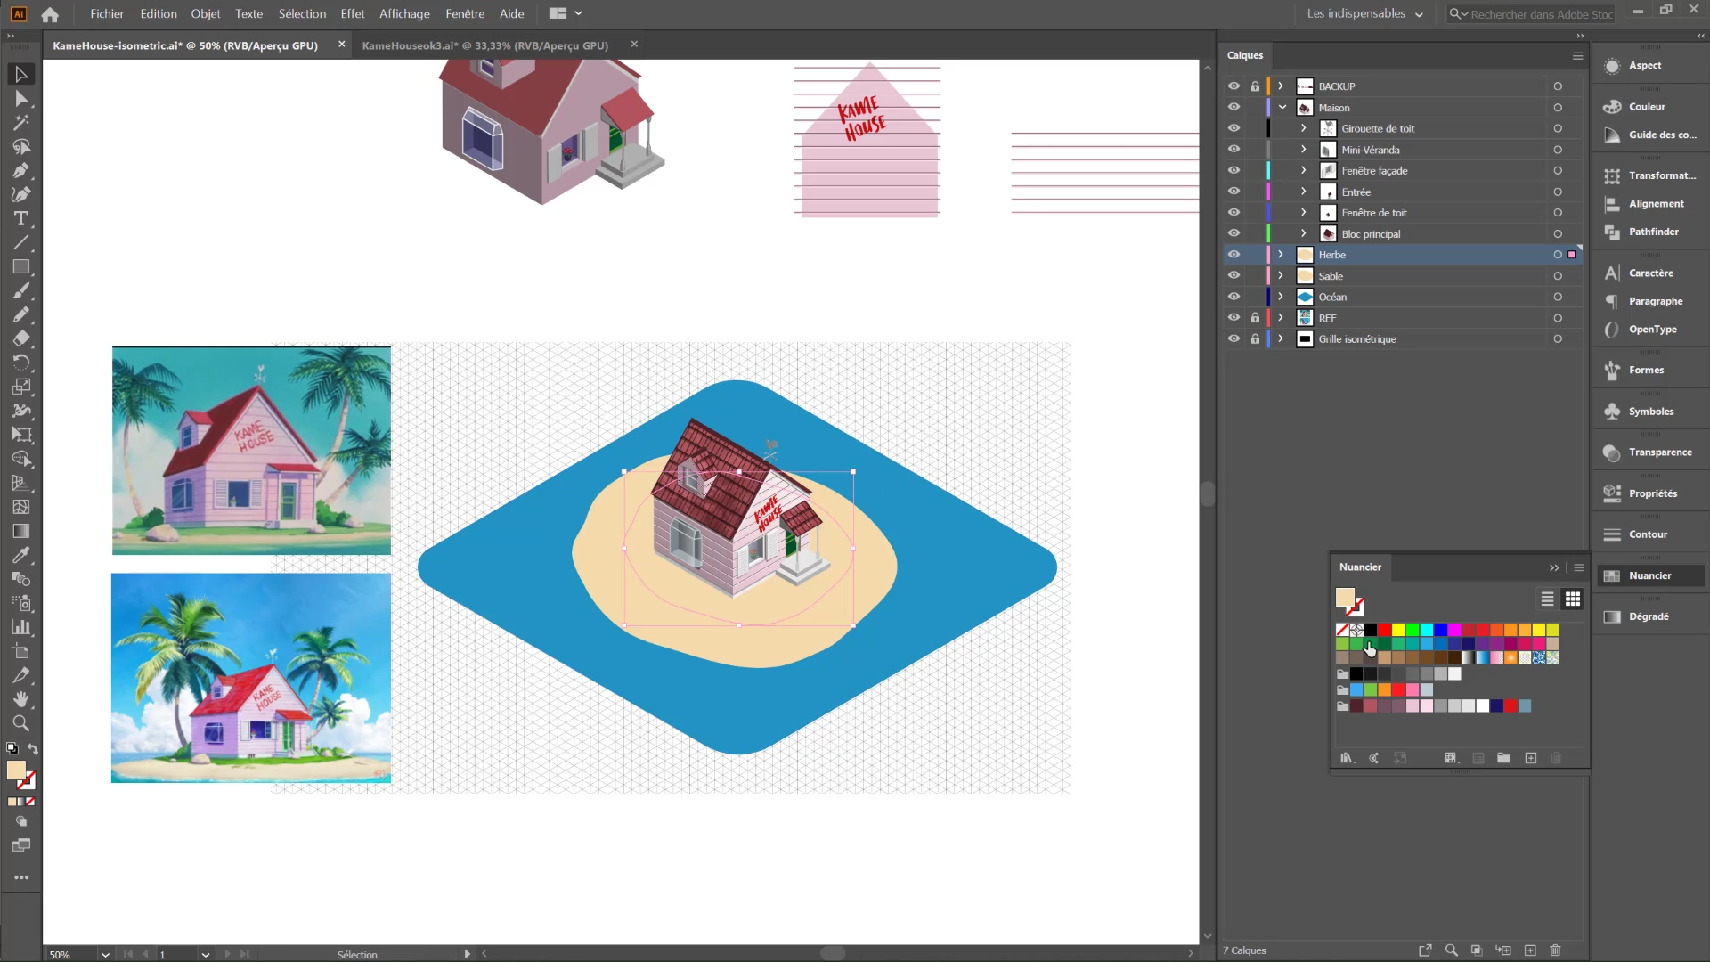1710x962 pixels.
Task: Toggle visibility of Fenêtre façade sublayer
Action: pos(1234,171)
